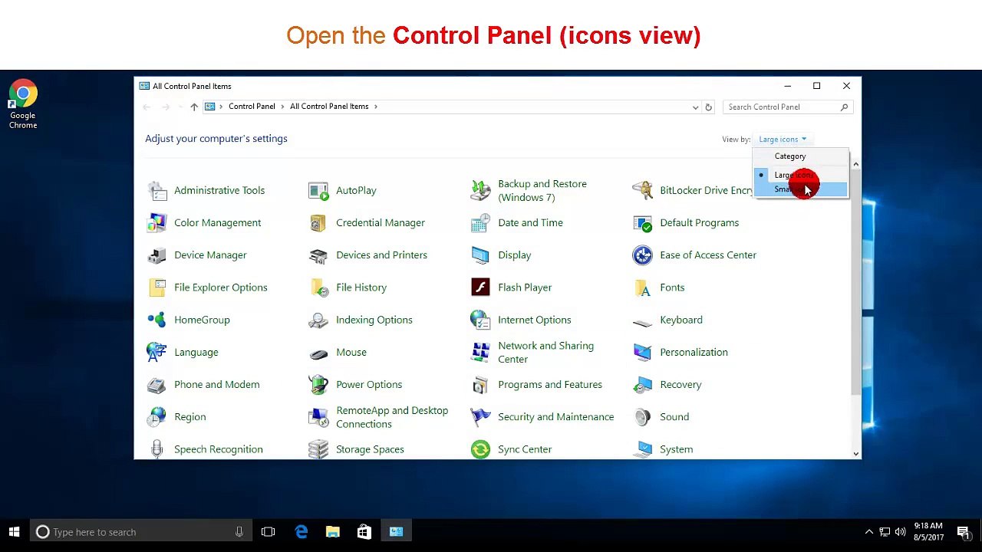This screenshot has height=552, width=982.
Task: Open the Ease of Access Center icon
Action: pos(642,255)
